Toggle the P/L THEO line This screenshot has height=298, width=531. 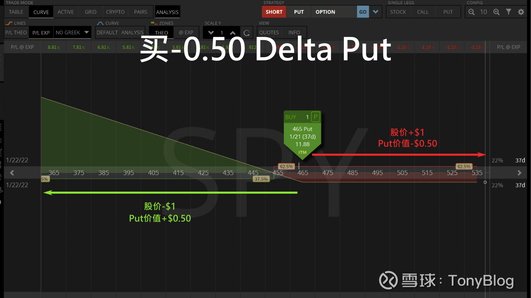16,32
